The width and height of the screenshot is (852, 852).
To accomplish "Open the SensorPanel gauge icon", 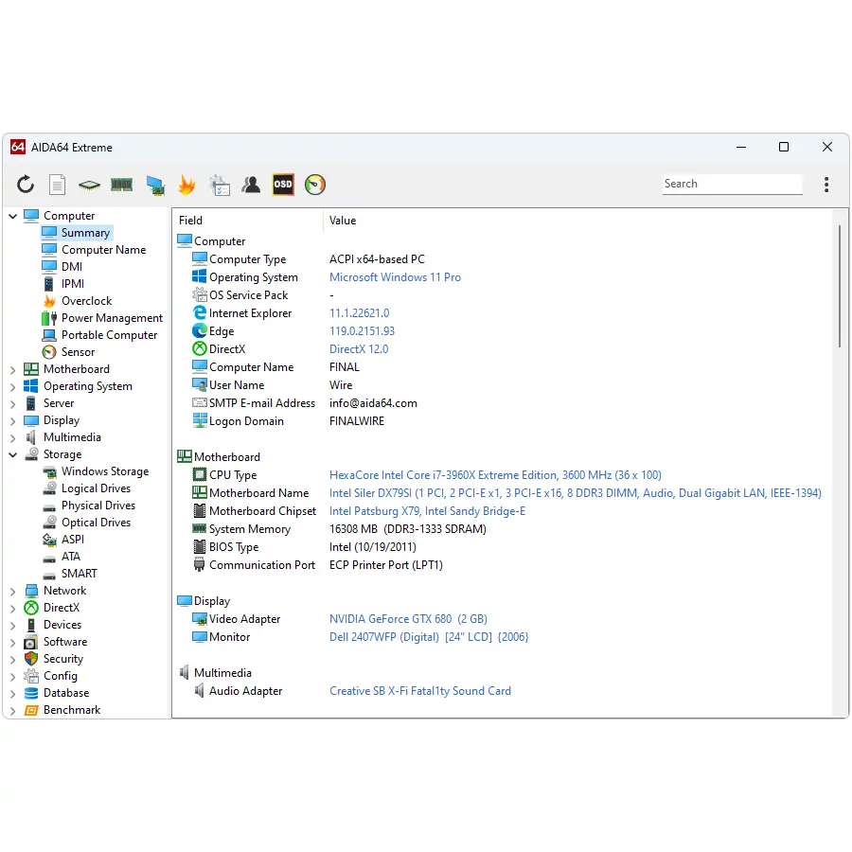I will pos(315,185).
